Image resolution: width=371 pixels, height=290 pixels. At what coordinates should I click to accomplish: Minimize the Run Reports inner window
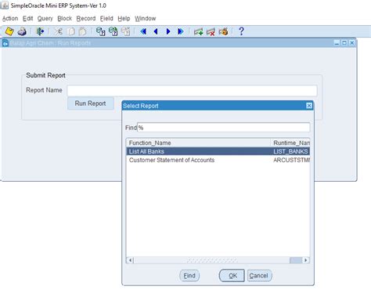coord(337,43)
